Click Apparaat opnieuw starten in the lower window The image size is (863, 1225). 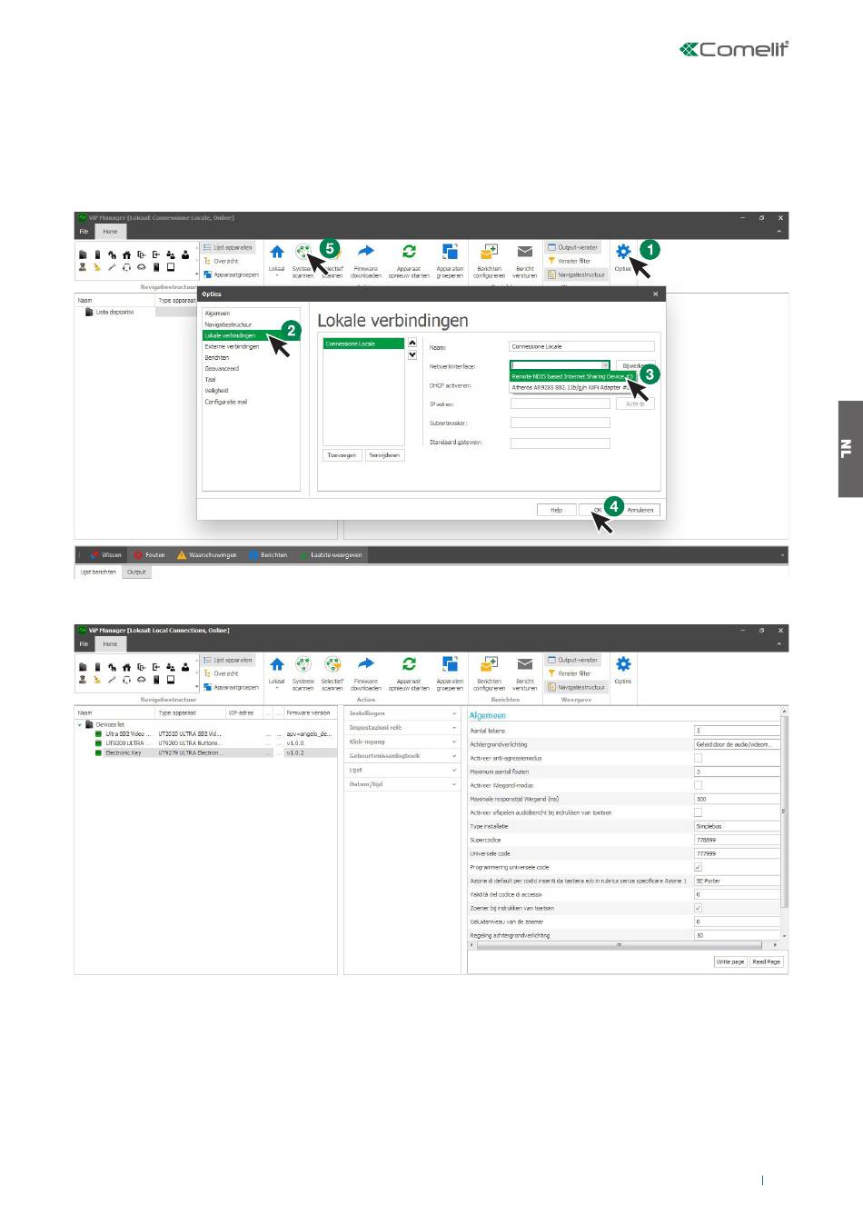(409, 672)
